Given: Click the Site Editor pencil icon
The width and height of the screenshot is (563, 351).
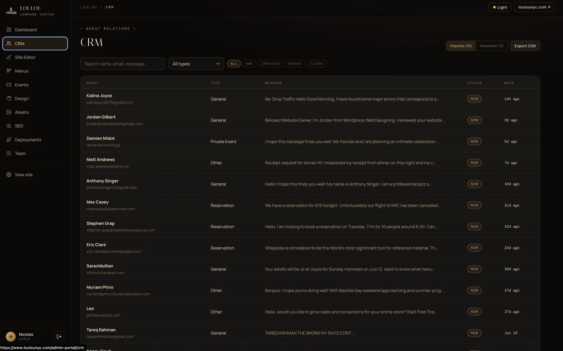Looking at the screenshot, I should click(9, 57).
